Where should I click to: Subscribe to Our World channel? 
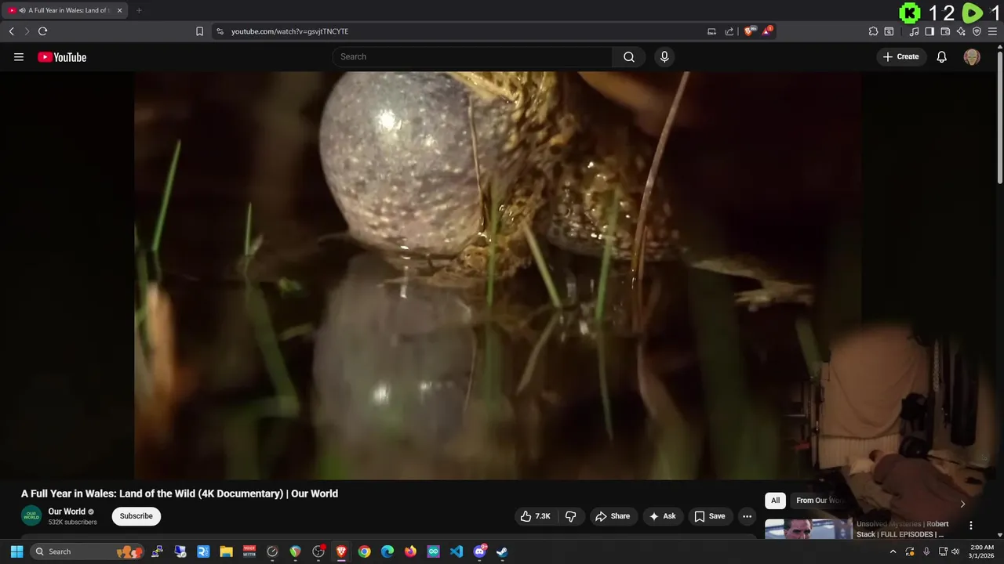click(x=136, y=516)
